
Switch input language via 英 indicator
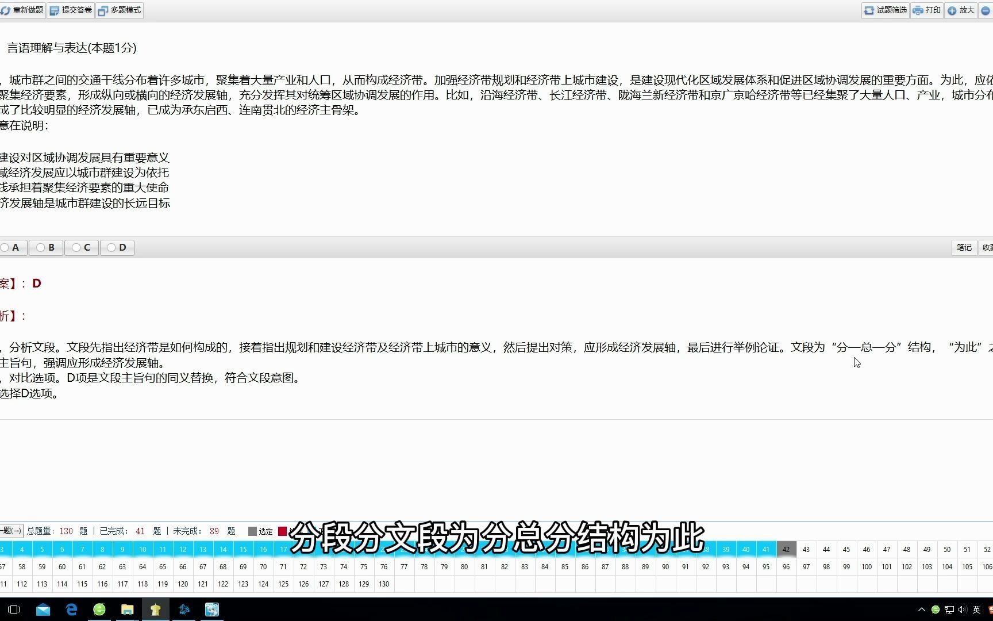[x=976, y=609]
